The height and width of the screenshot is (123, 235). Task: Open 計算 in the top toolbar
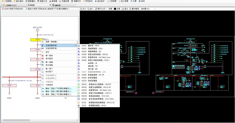tap(133, 1)
